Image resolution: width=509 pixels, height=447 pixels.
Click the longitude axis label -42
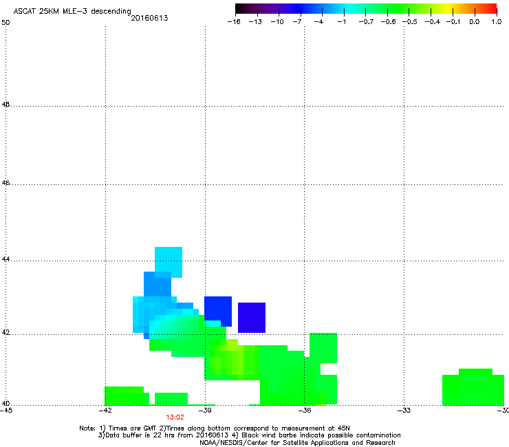click(105, 411)
